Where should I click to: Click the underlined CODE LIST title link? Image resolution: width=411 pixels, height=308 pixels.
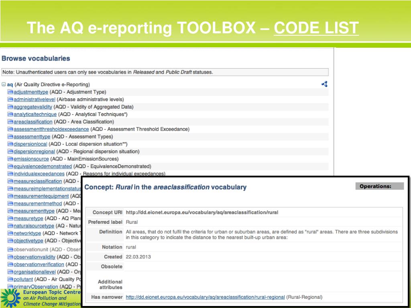point(316,28)
